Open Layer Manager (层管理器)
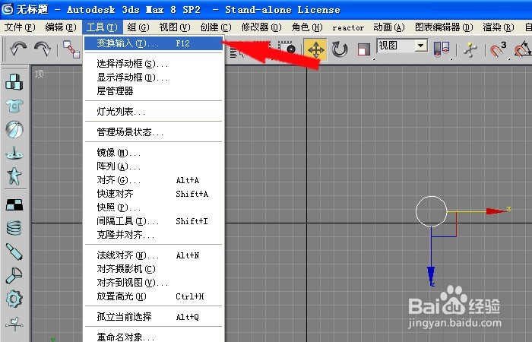This screenshot has height=342, width=532. point(154,91)
